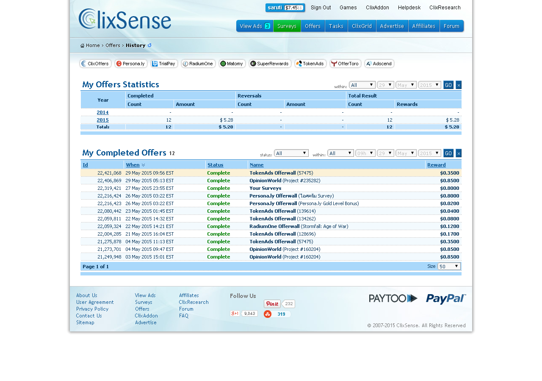Open the Matomy offerwall
Viewport: 542px width, 381px height.
[232, 64]
